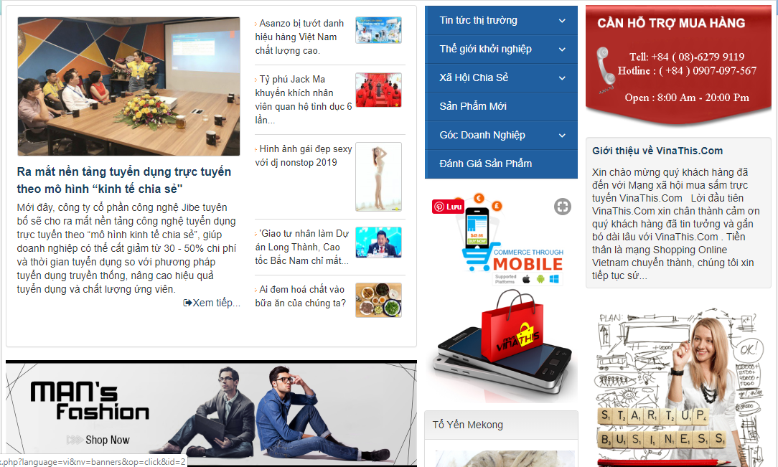Screen dimensions: 778x467
Task: Click the Startup Business banner image
Action: point(678,387)
